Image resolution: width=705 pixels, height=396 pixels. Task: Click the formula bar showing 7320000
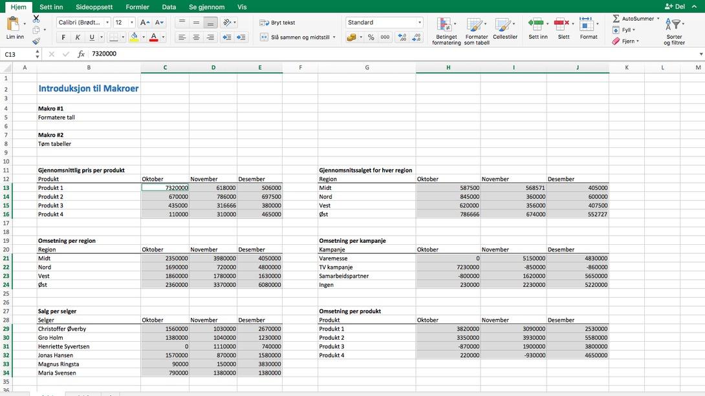[x=391, y=54]
